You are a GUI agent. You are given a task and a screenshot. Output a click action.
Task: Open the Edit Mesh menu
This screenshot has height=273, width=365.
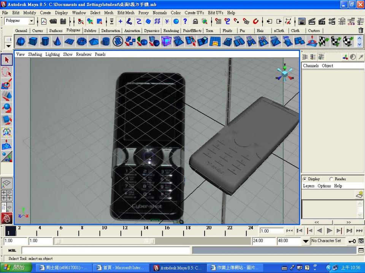pos(125,13)
